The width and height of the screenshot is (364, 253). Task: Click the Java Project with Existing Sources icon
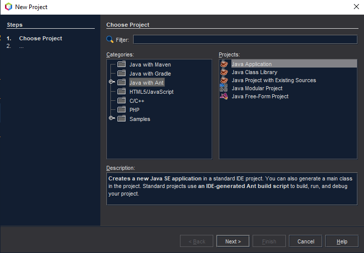224,80
